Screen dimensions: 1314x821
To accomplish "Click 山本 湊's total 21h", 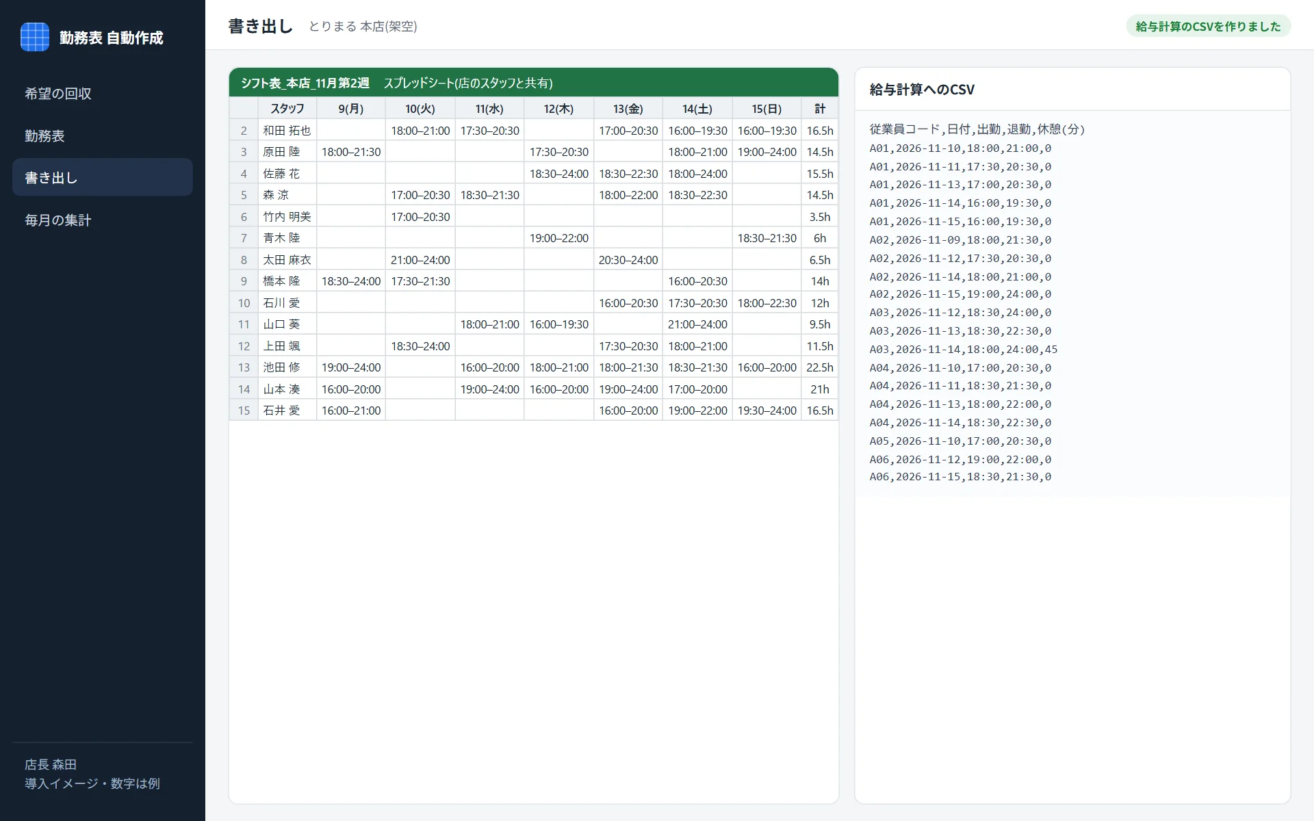I will (x=820, y=389).
